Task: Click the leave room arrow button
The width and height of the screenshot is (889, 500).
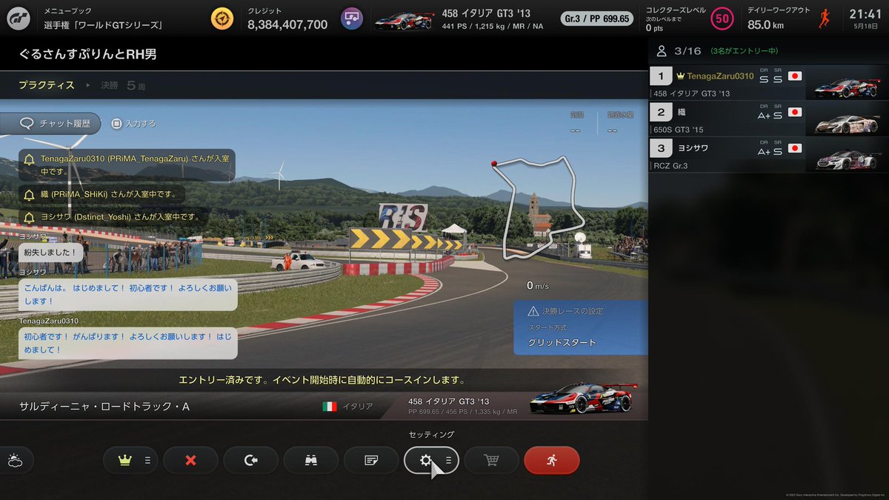Action: coord(250,460)
